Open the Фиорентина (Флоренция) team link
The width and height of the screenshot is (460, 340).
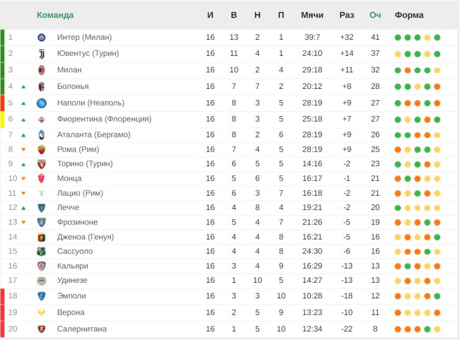point(104,119)
